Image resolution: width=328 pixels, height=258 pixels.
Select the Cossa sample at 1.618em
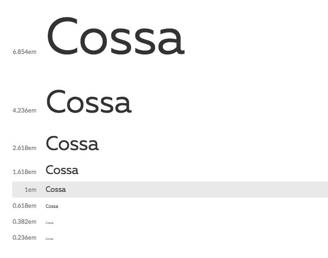[x=62, y=170]
